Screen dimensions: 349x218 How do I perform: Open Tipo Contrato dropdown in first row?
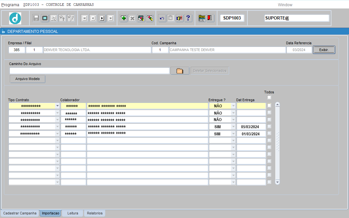(x=57, y=106)
